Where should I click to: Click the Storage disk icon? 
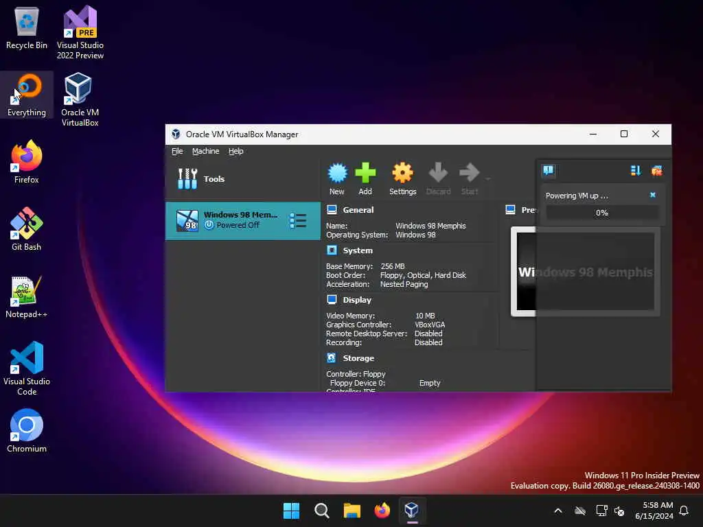332,358
